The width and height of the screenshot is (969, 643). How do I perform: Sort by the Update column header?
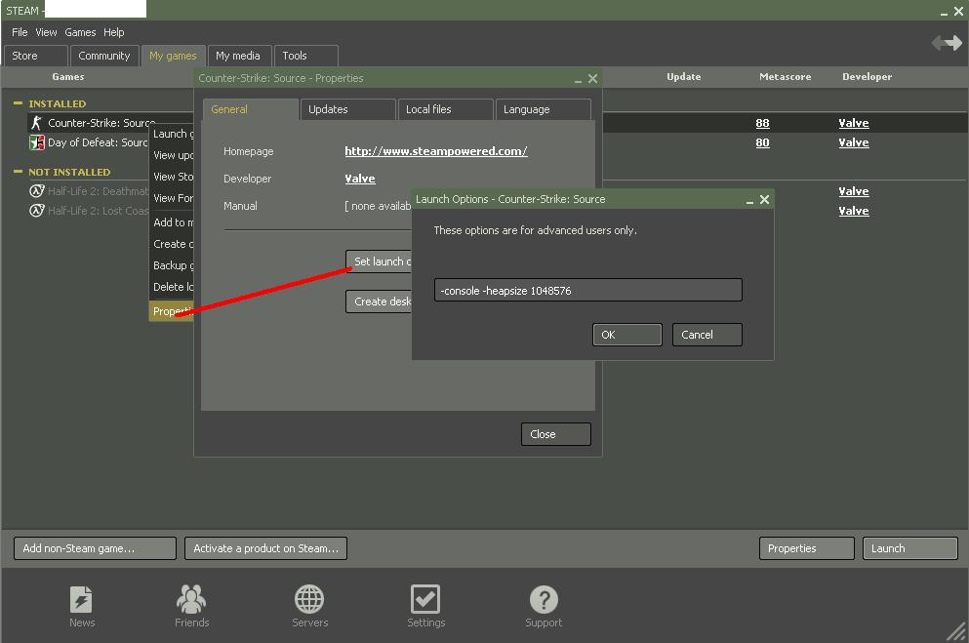point(683,76)
